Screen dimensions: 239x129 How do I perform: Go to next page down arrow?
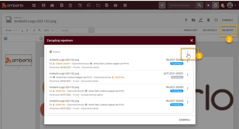point(22,31)
